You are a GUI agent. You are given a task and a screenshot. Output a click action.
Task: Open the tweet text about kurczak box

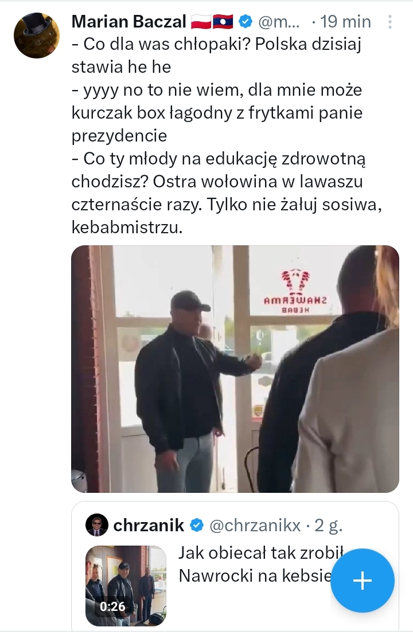(x=226, y=136)
